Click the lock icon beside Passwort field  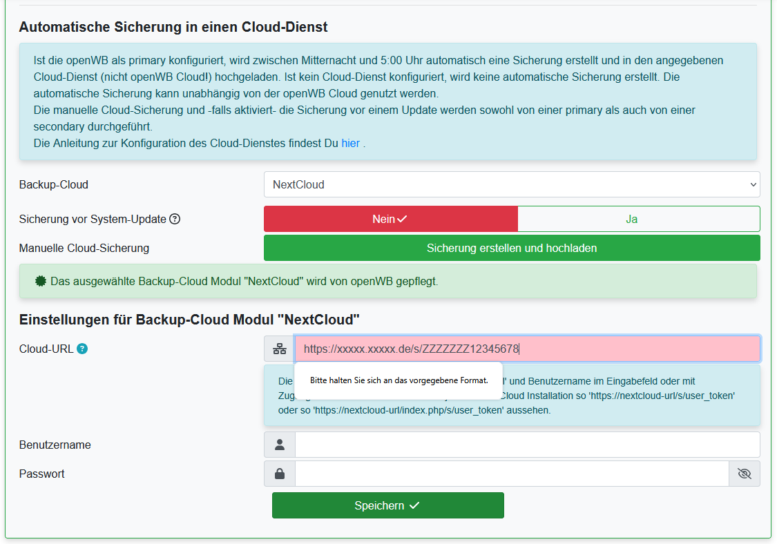[x=279, y=474]
